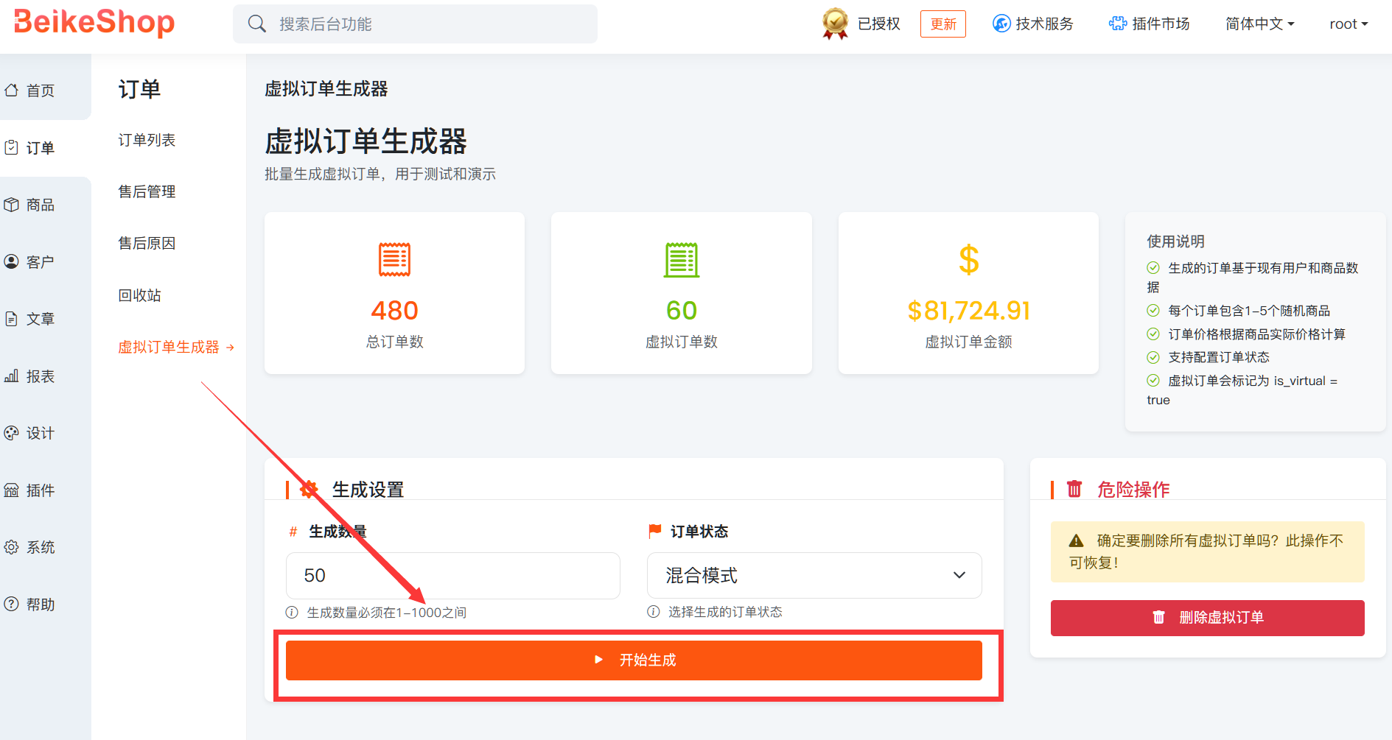This screenshot has width=1392, height=740.
Task: Expand the 订单状态 混合模式 dropdown
Action: point(814,575)
